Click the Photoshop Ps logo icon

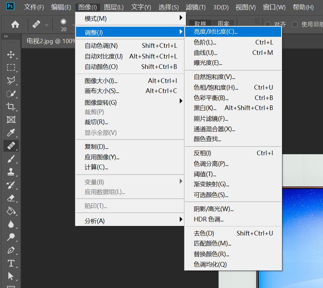click(x=10, y=6)
